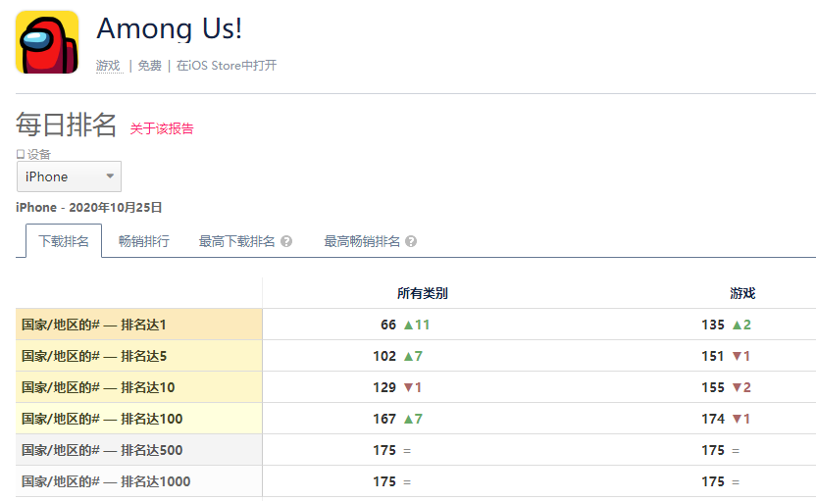Click the Among Us! app icon

pyautogui.click(x=47, y=42)
